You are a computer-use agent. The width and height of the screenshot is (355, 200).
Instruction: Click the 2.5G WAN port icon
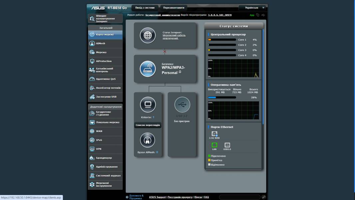(214, 133)
